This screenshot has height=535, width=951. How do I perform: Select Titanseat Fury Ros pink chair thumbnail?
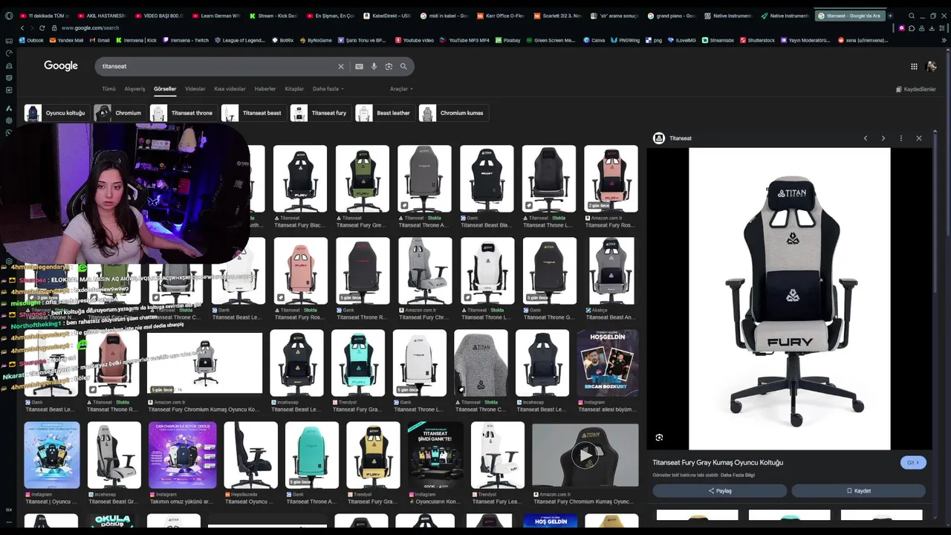[611, 178]
